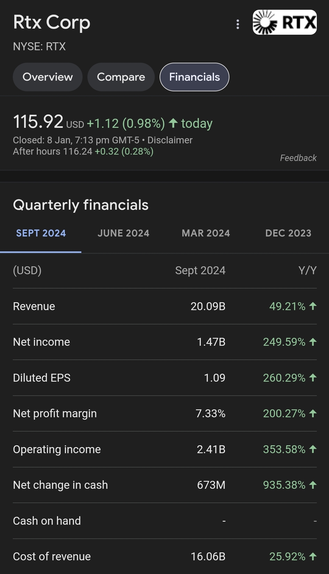Switch to the Overview tab
Screen dimensions: 329x574
click(x=48, y=77)
